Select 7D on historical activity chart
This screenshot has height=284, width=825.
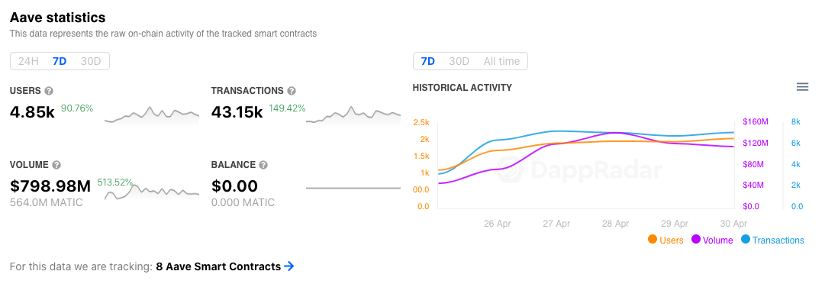427,61
